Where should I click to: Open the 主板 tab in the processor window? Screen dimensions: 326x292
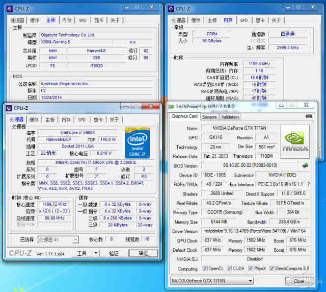coord(50,119)
